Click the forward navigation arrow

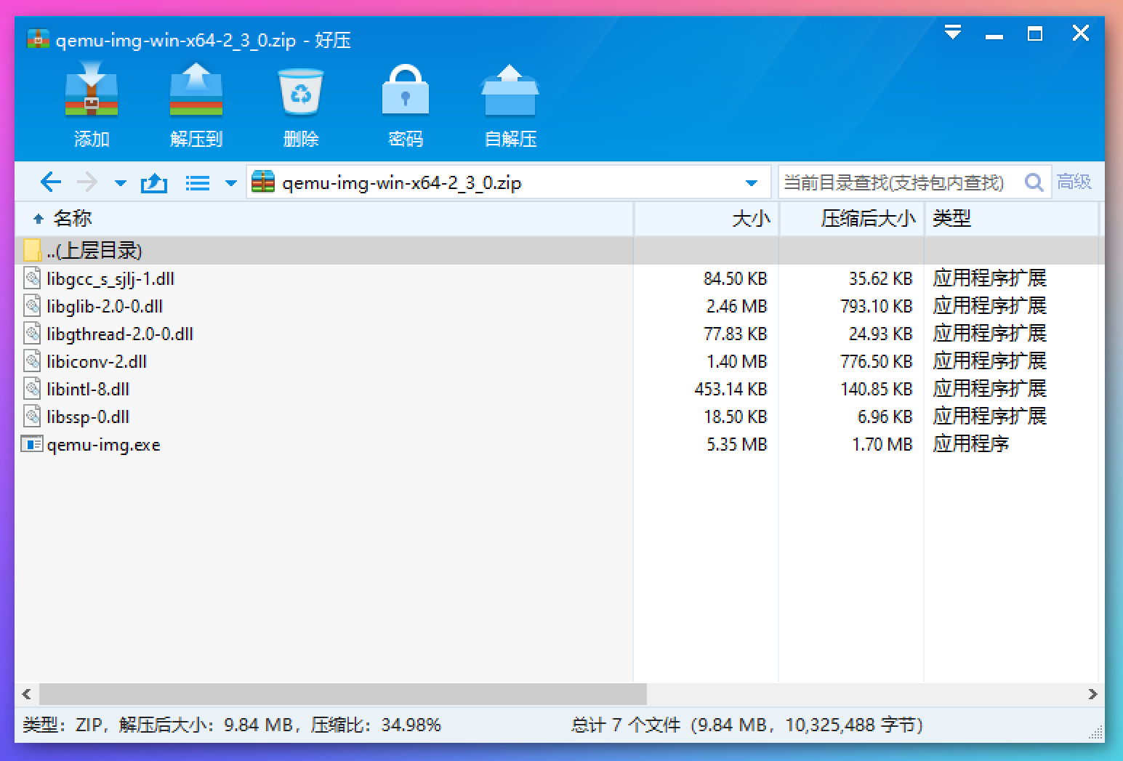coord(87,182)
